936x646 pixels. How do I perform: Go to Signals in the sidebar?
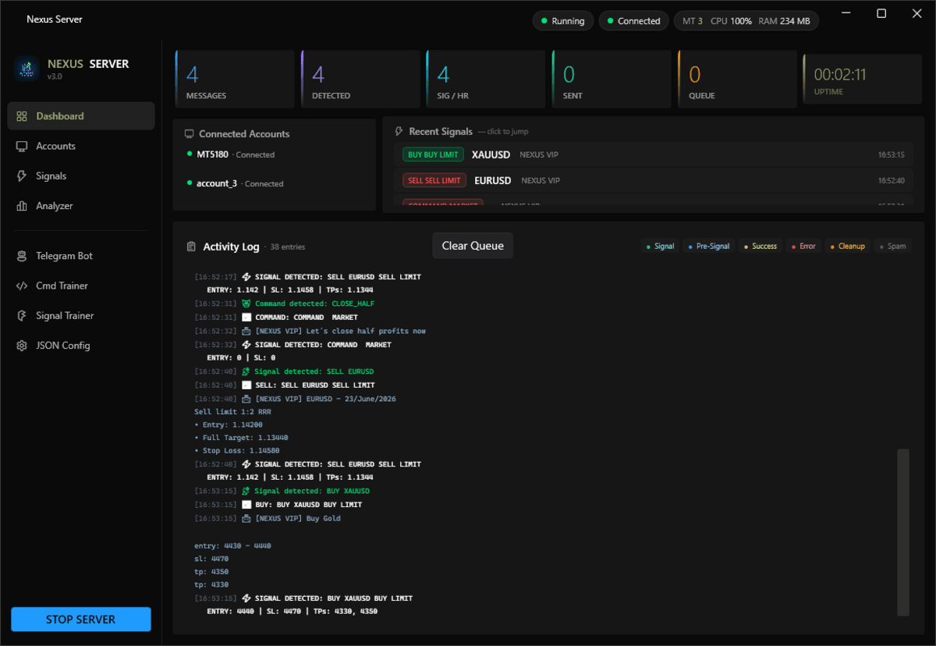(x=81, y=176)
